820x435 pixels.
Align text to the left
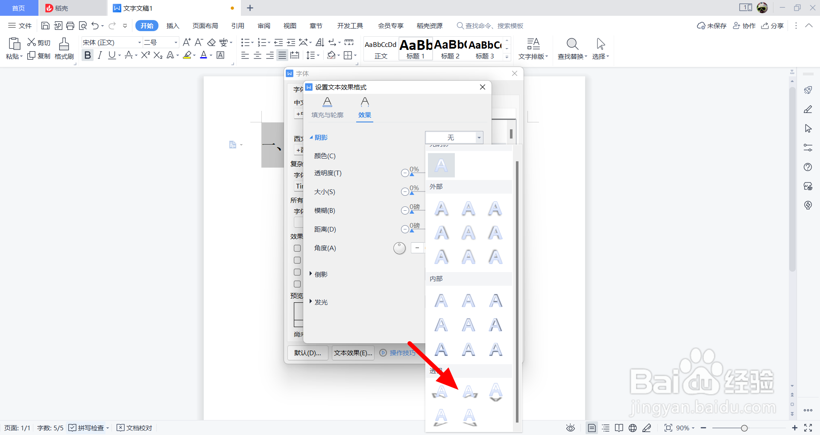pyautogui.click(x=245, y=55)
